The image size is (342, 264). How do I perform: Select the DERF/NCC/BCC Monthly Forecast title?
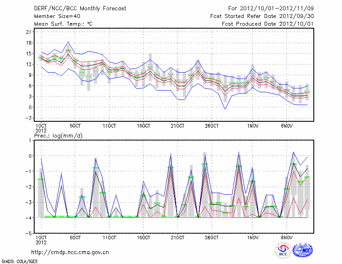click(80, 8)
